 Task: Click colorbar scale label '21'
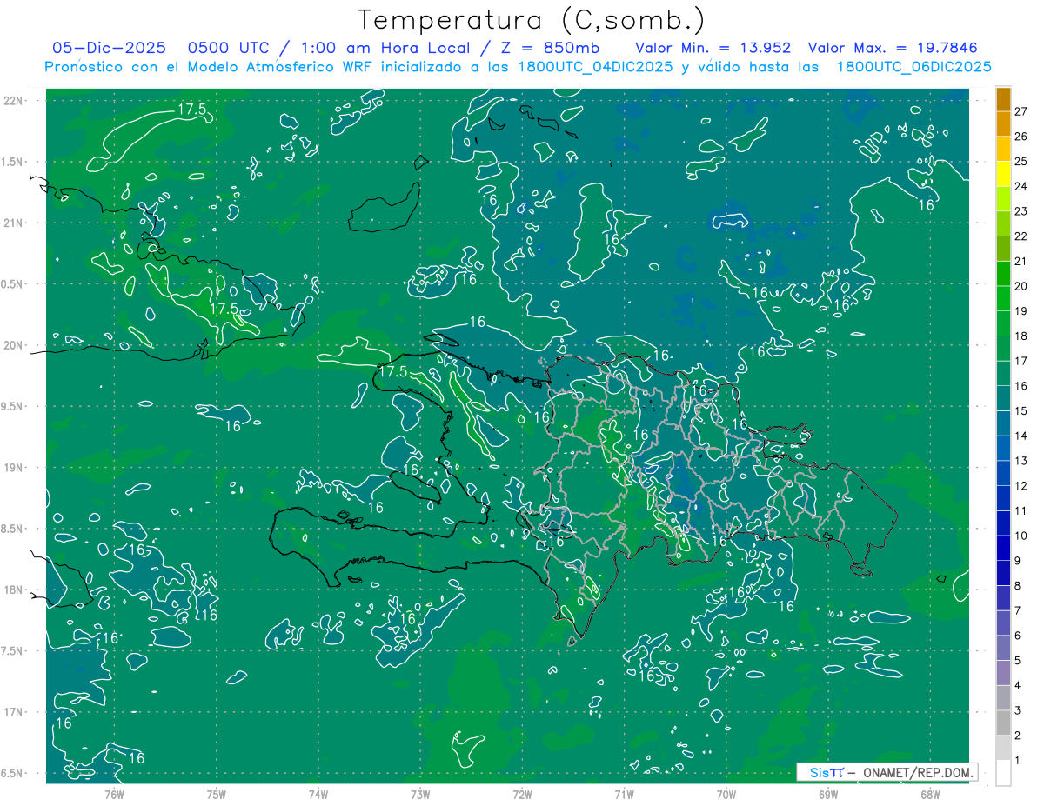tap(1021, 261)
